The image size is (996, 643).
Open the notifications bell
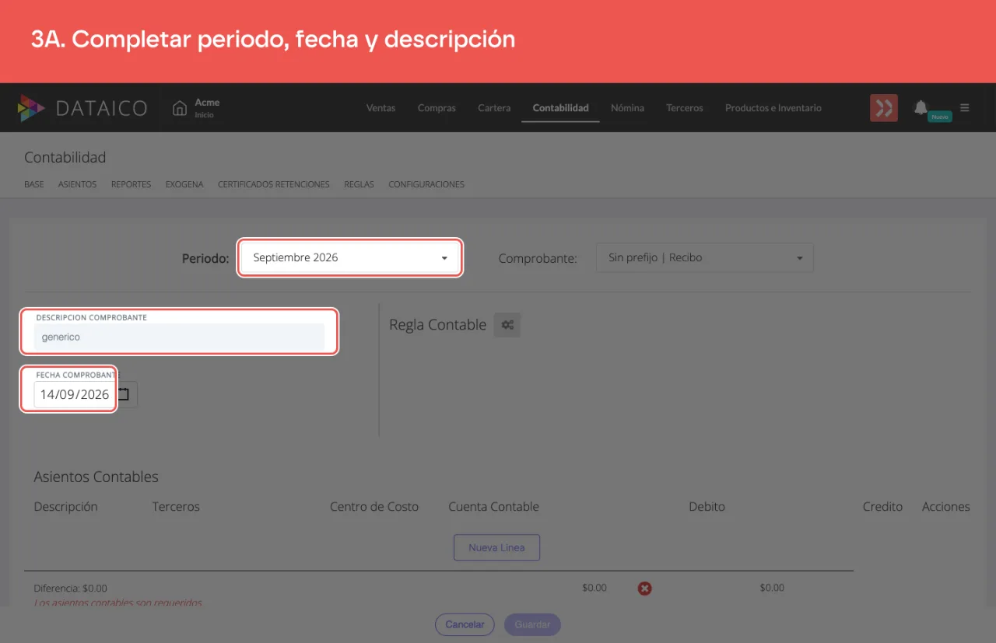[921, 107]
